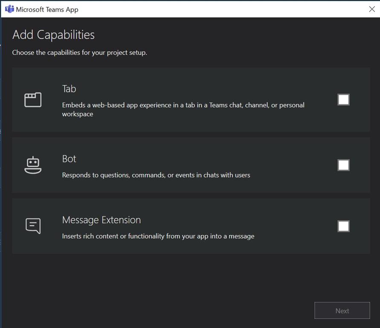Image resolution: width=380 pixels, height=328 pixels.
Task: Click the Message Extension chat bubble icon
Action: 33,226
